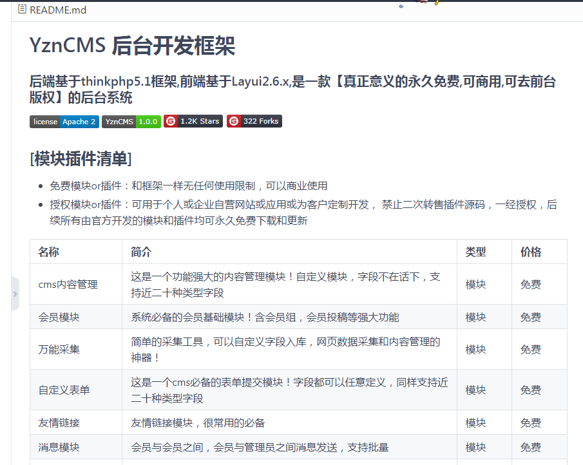
Task: Click the 名称 table column header
Action: tap(48, 252)
